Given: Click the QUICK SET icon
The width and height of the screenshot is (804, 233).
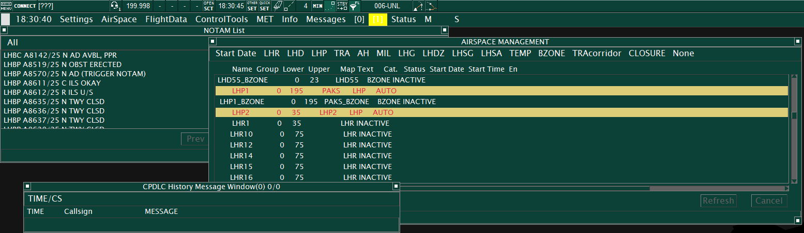Looking at the screenshot, I should tap(264, 6).
